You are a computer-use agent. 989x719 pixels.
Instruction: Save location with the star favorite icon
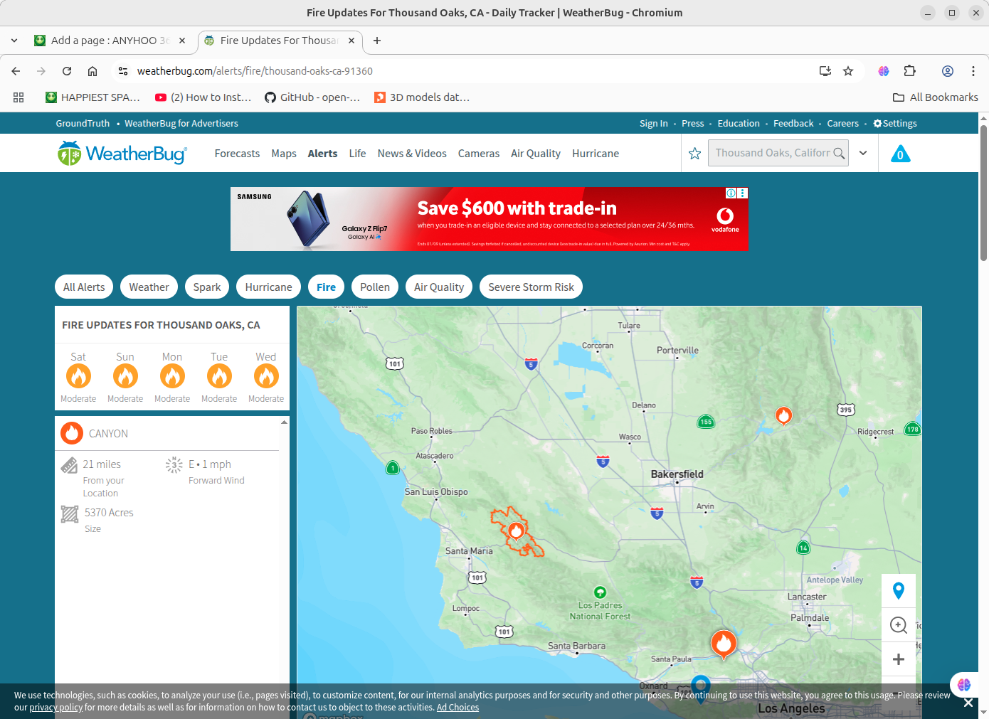point(694,154)
